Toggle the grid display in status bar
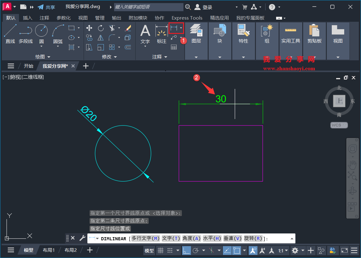Screen dimensions: 361x258 (161, 251)
